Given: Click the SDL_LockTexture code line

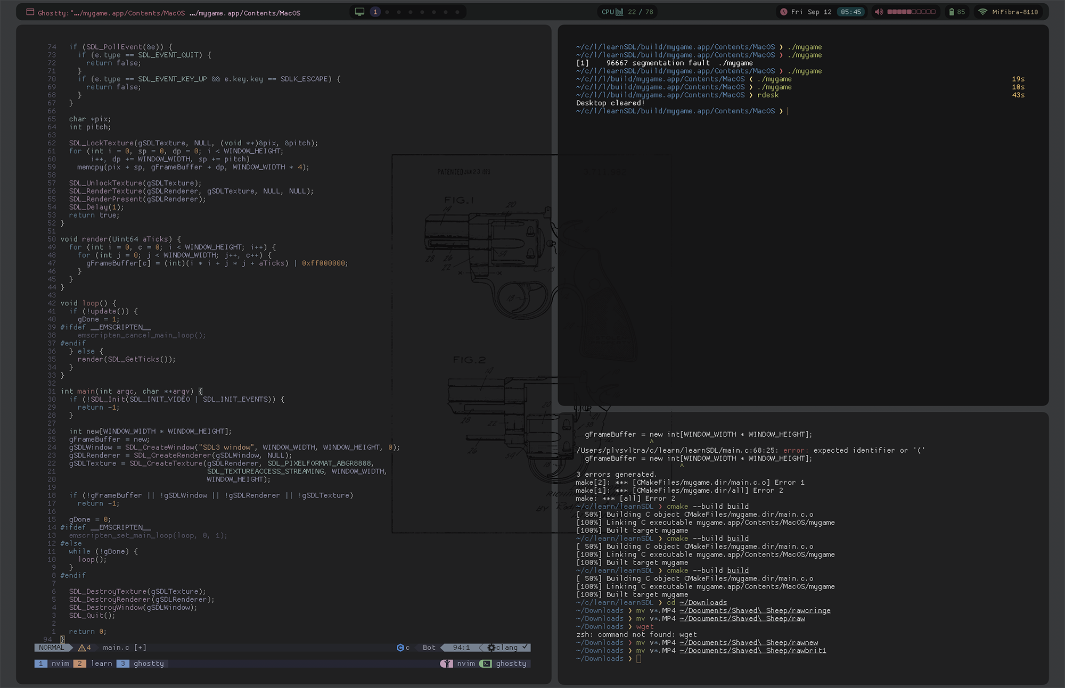Looking at the screenshot, I should click(x=193, y=143).
